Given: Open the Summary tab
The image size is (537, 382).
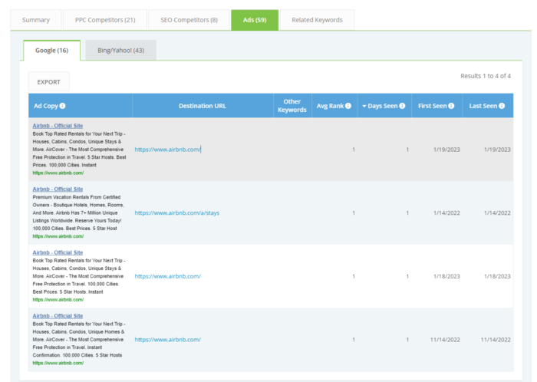Looking at the screenshot, I should pyautogui.click(x=36, y=20).
